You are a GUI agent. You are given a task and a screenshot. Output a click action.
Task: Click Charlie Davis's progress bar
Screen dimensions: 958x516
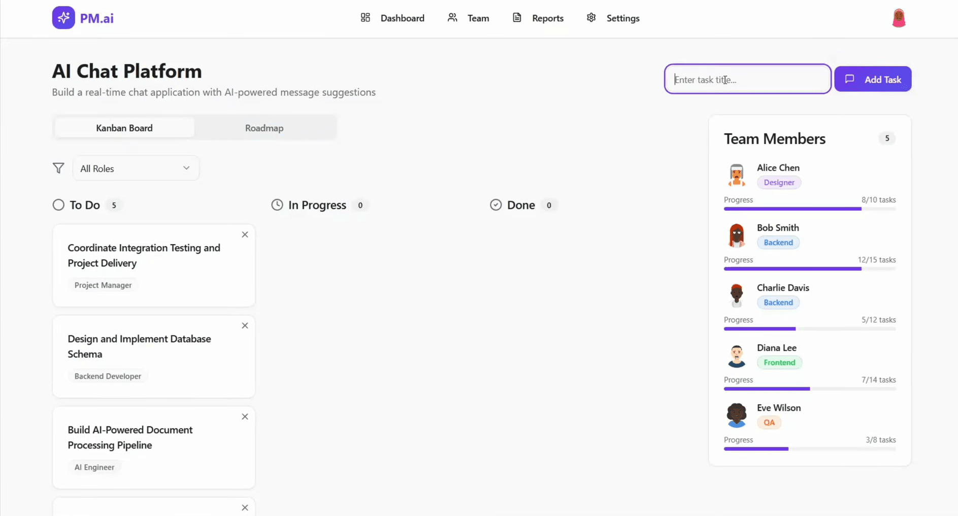pyautogui.click(x=810, y=329)
